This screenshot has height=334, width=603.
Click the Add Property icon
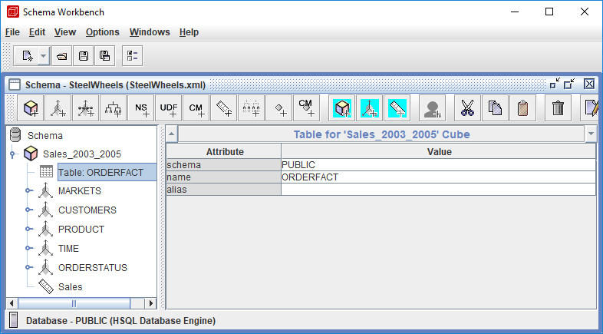click(278, 108)
